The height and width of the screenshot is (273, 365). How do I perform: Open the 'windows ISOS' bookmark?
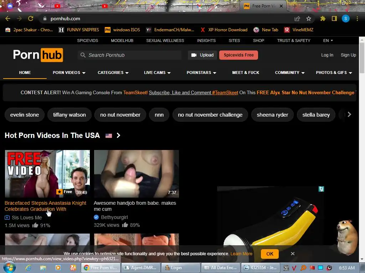coord(122,30)
